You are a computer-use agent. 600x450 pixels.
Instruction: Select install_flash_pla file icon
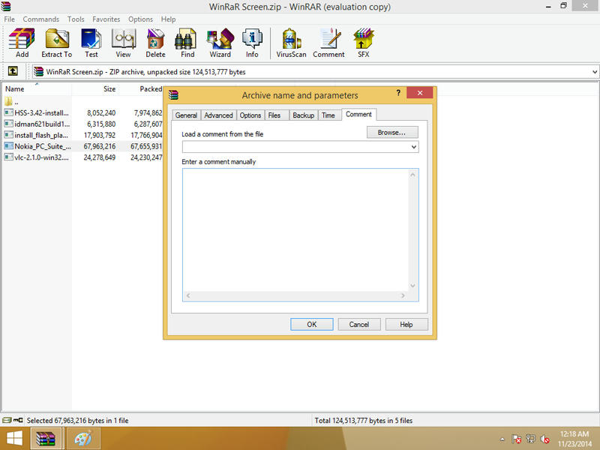click(8, 135)
